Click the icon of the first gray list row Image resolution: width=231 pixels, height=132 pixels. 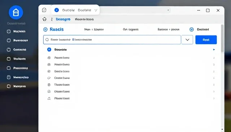coord(49,58)
